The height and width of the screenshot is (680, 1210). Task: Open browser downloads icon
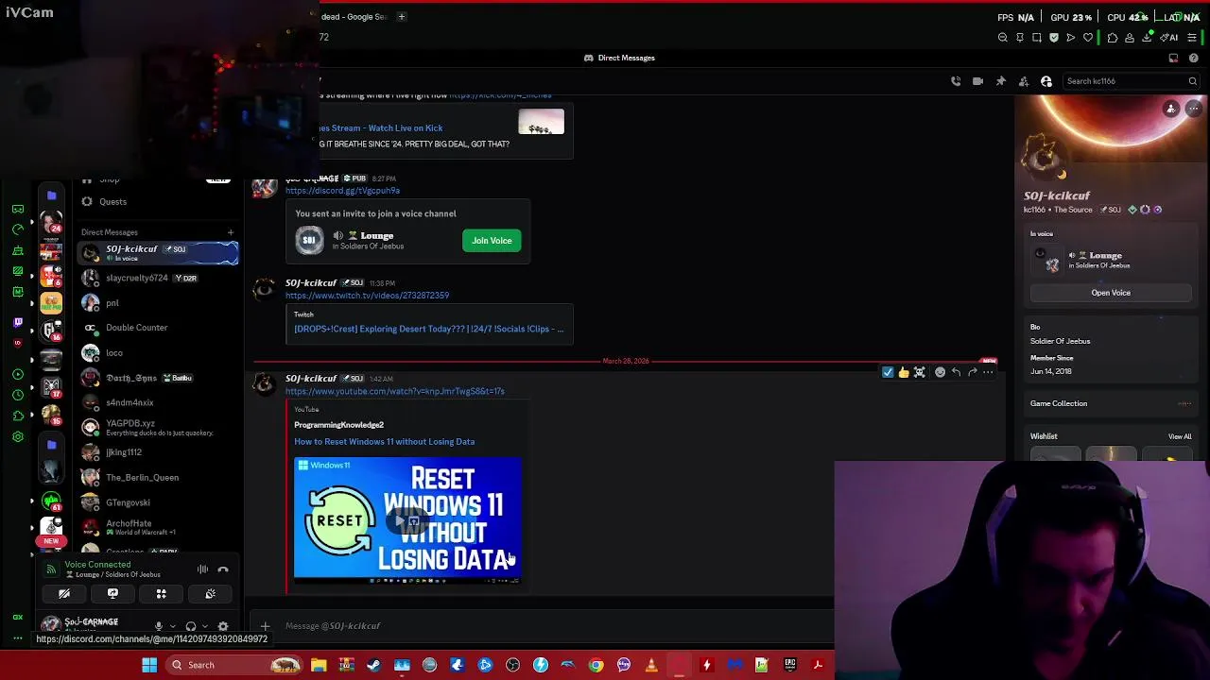coord(1147,38)
